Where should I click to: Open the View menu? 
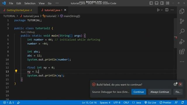tap(41, 3)
